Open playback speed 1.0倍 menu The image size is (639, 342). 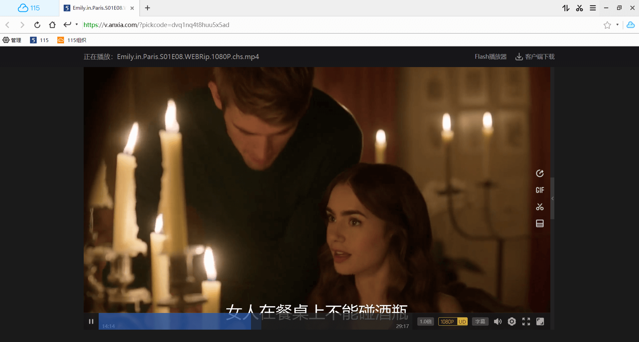[x=426, y=322]
